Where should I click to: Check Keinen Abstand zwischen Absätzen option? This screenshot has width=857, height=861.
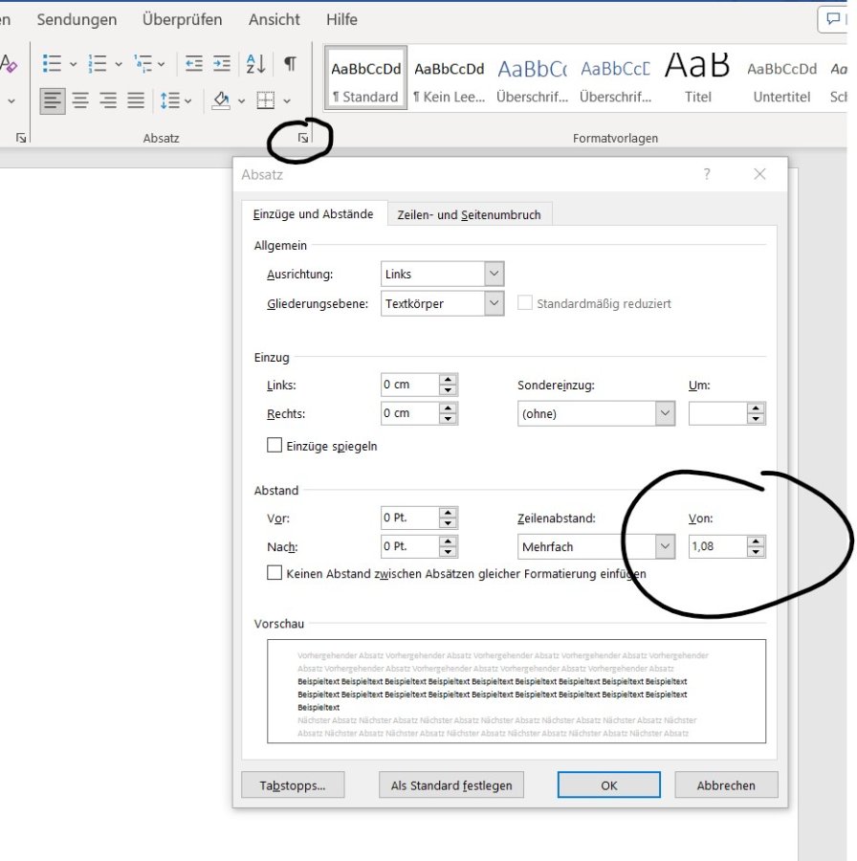(x=275, y=573)
